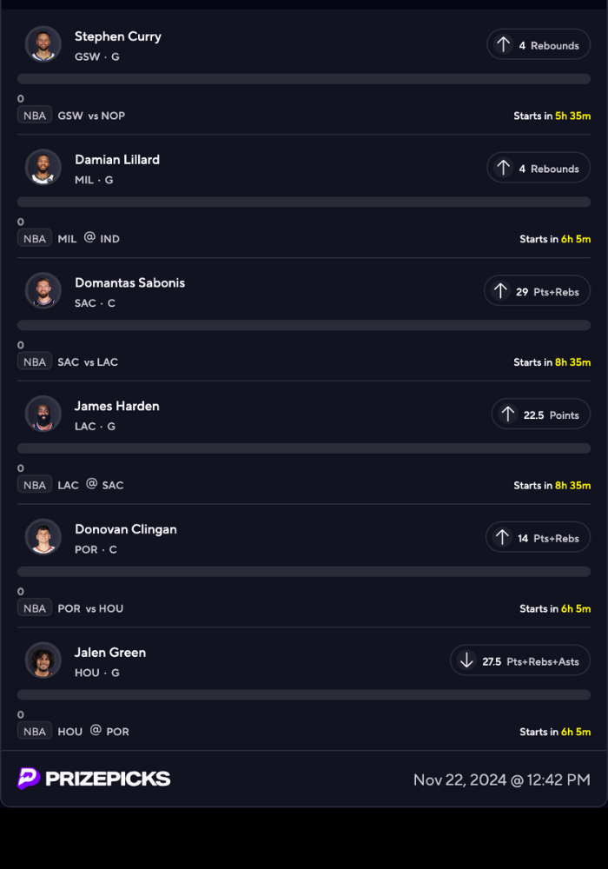The width and height of the screenshot is (608, 869).
Task: Click Donovan Clingan's player avatar
Action: pyautogui.click(x=43, y=538)
